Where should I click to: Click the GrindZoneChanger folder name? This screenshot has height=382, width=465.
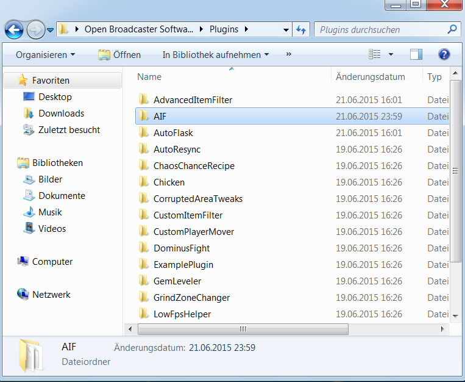click(x=191, y=298)
